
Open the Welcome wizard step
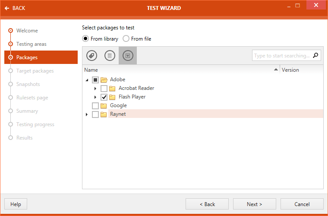point(27,31)
